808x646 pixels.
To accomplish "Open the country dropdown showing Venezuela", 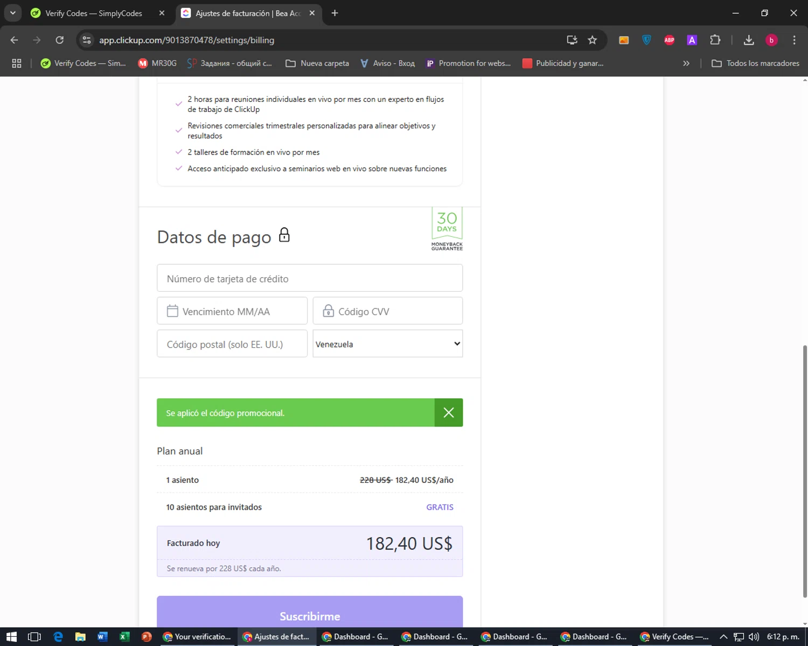I will [x=388, y=344].
